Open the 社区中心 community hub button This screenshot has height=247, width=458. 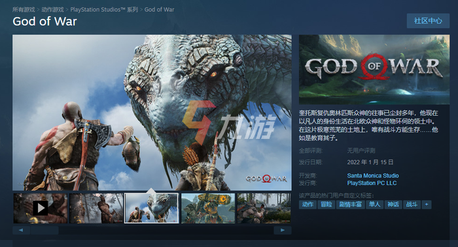pos(428,21)
